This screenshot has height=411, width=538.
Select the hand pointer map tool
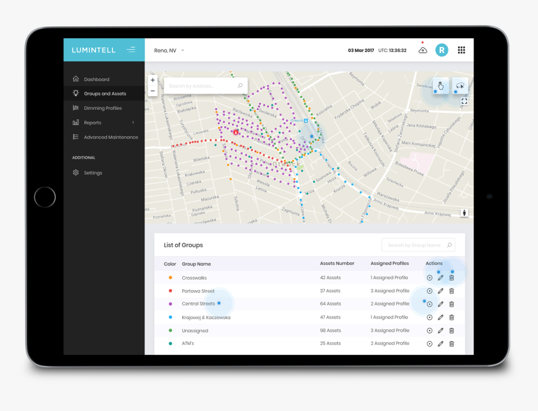coord(440,86)
